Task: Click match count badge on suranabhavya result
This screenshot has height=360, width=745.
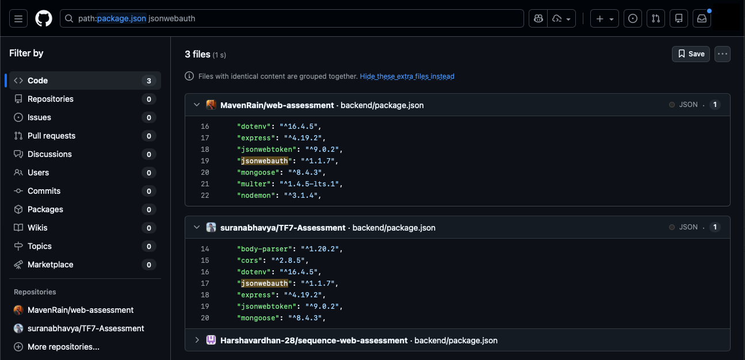Action: coord(715,227)
